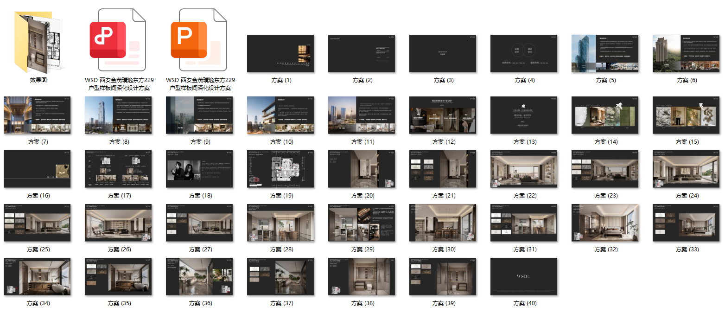Select the 方案 (5) blue glass tower image
The height and width of the screenshot is (313, 725).
pyautogui.click(x=604, y=53)
